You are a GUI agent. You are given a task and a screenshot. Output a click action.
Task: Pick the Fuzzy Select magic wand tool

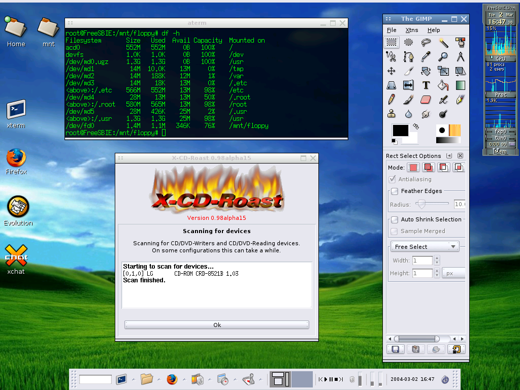pos(443,43)
